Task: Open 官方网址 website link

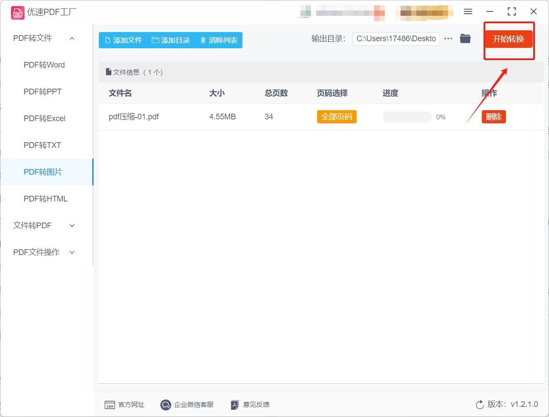Action: click(x=124, y=405)
